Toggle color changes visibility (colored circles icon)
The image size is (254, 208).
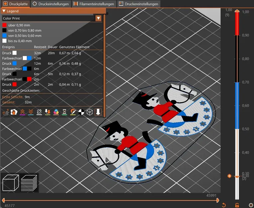coord(56,112)
